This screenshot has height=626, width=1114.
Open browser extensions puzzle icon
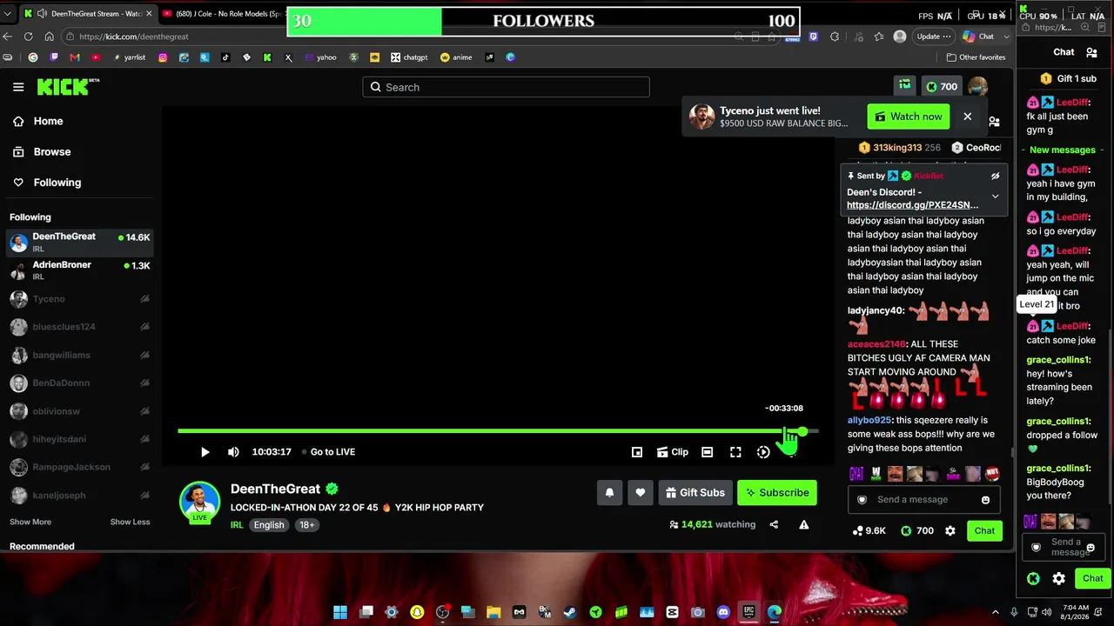coord(835,37)
